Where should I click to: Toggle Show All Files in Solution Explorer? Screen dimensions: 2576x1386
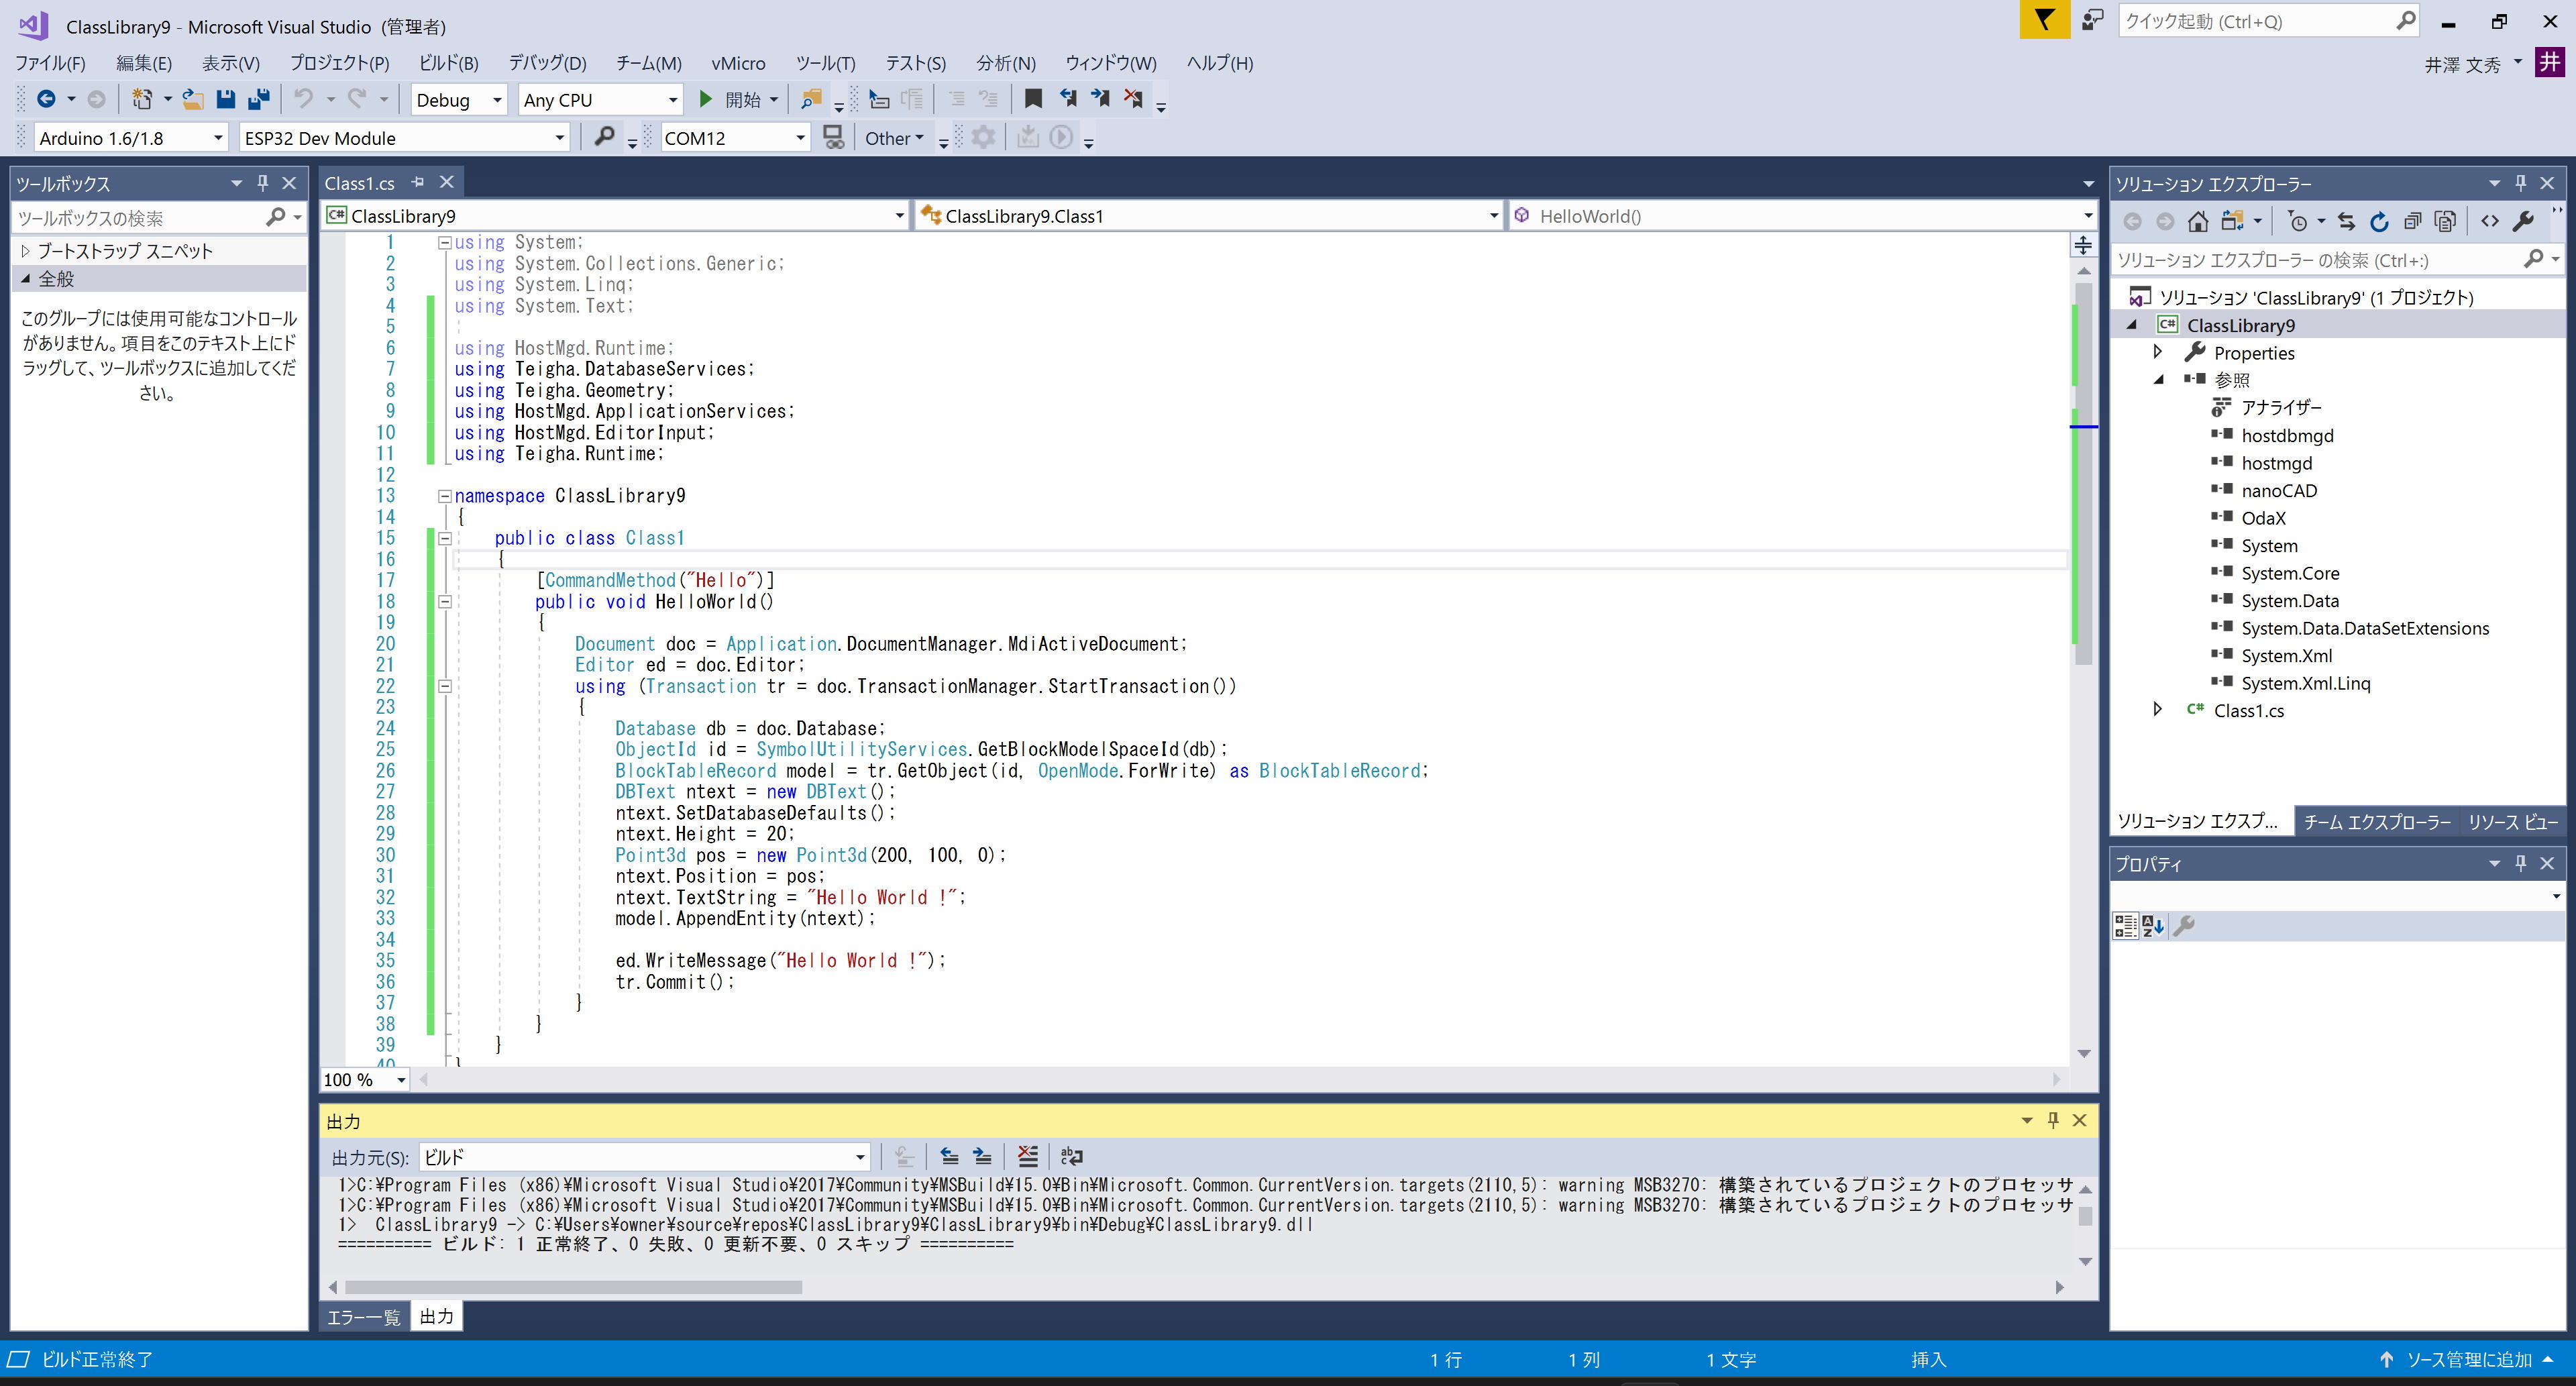click(2446, 222)
